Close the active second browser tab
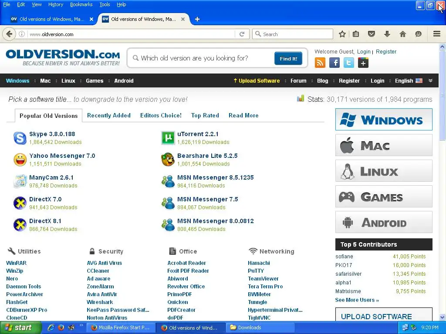The image size is (446, 334). click(x=183, y=19)
